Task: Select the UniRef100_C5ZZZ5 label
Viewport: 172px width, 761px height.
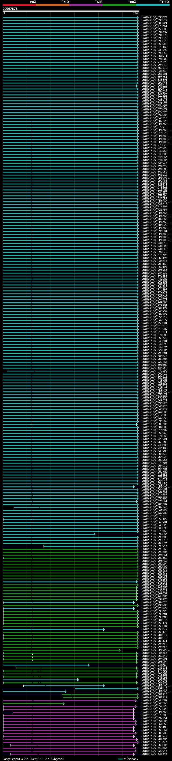Action: click(x=154, y=706)
